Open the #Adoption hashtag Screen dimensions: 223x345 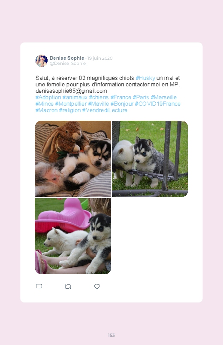48,97
